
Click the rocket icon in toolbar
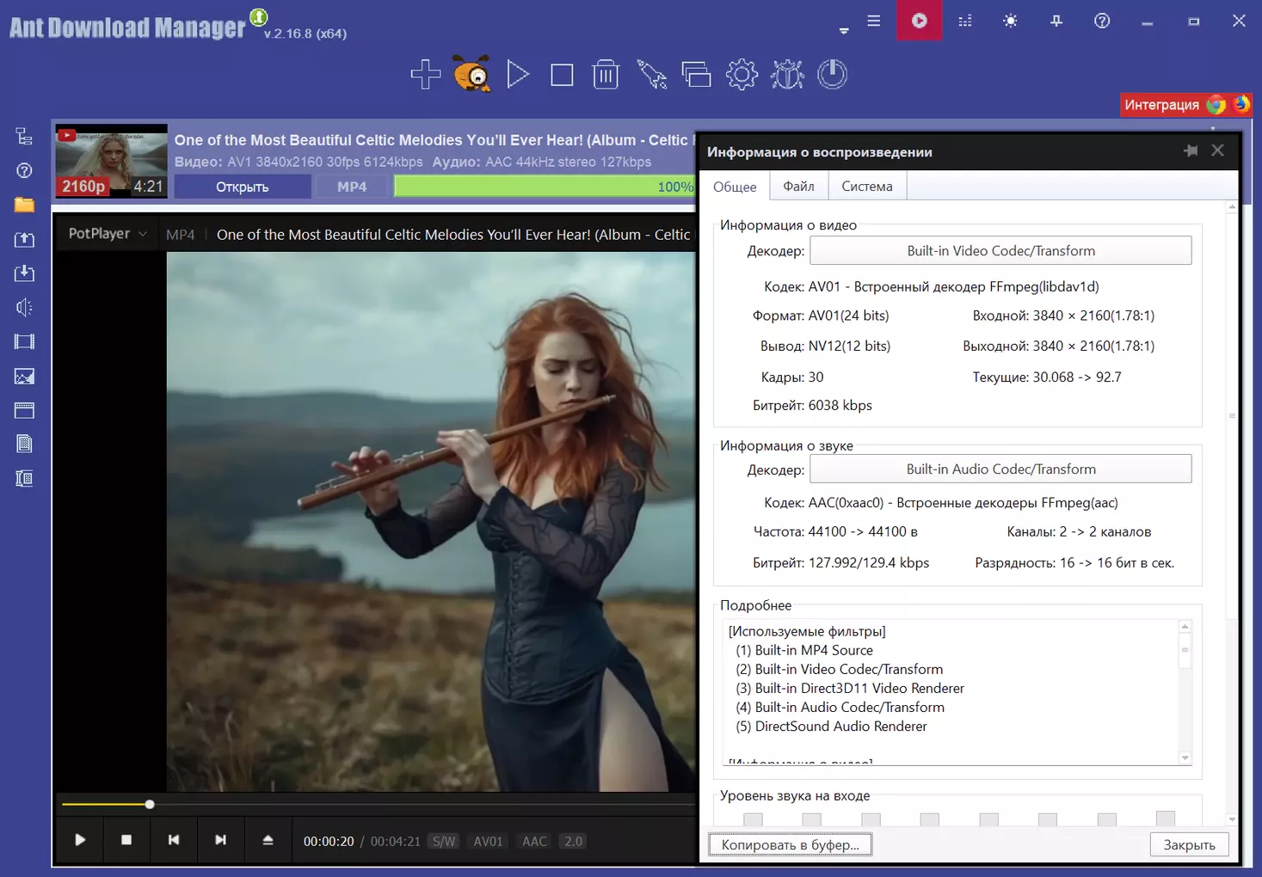pyautogui.click(x=651, y=75)
